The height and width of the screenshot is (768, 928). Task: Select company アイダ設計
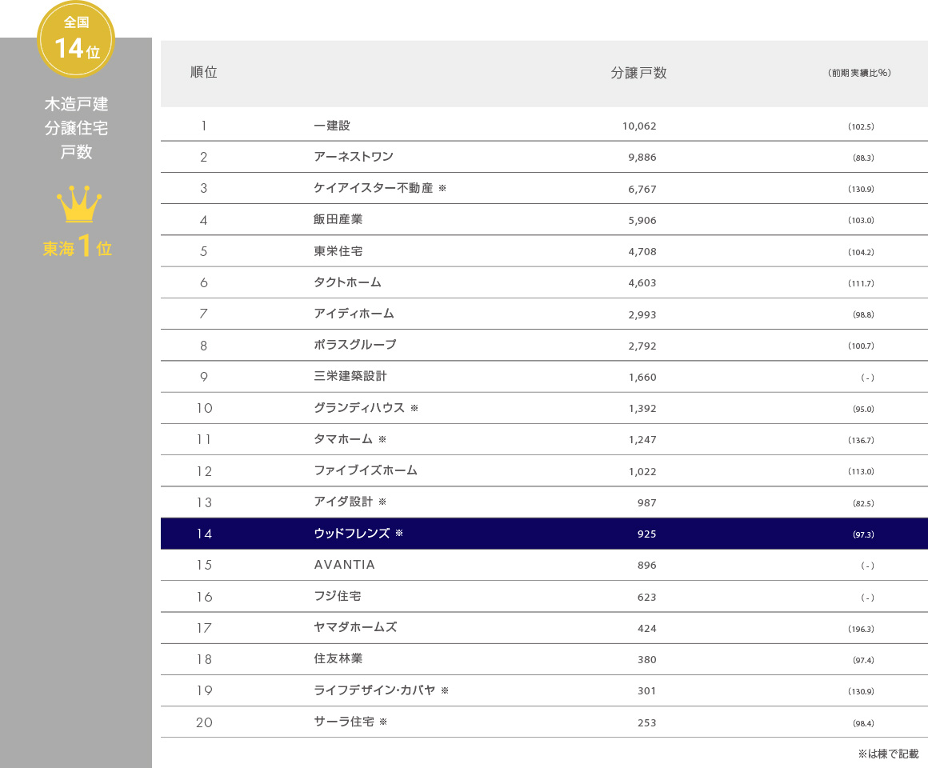point(343,502)
